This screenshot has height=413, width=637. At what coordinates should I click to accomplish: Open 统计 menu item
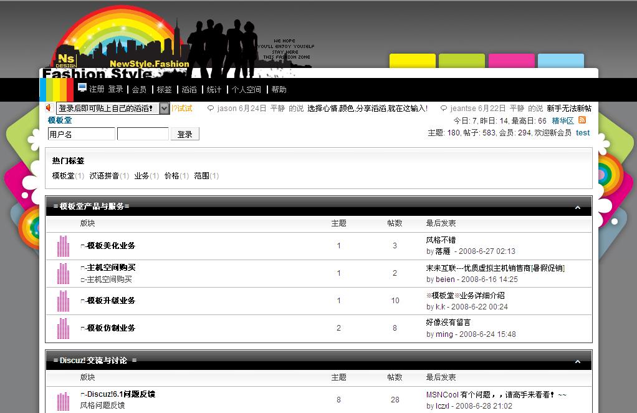(214, 89)
